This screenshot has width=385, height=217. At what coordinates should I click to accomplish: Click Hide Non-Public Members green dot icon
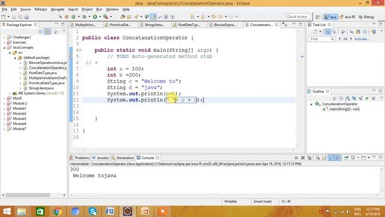367,98
